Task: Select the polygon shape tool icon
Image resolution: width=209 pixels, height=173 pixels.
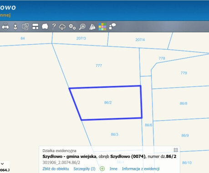Action: tap(45, 26)
